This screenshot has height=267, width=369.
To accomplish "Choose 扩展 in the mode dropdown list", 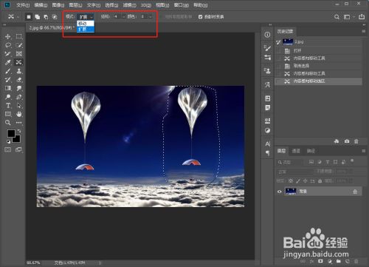I will pyautogui.click(x=86, y=29).
